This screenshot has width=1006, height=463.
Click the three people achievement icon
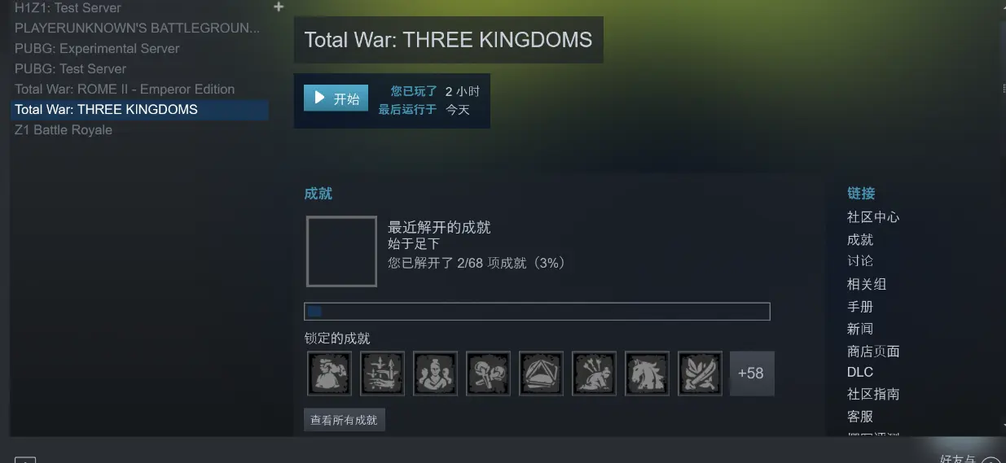(435, 373)
